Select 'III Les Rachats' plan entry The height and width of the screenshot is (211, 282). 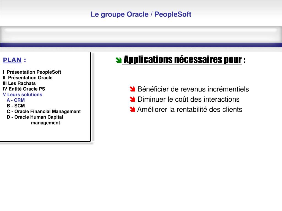19,83
